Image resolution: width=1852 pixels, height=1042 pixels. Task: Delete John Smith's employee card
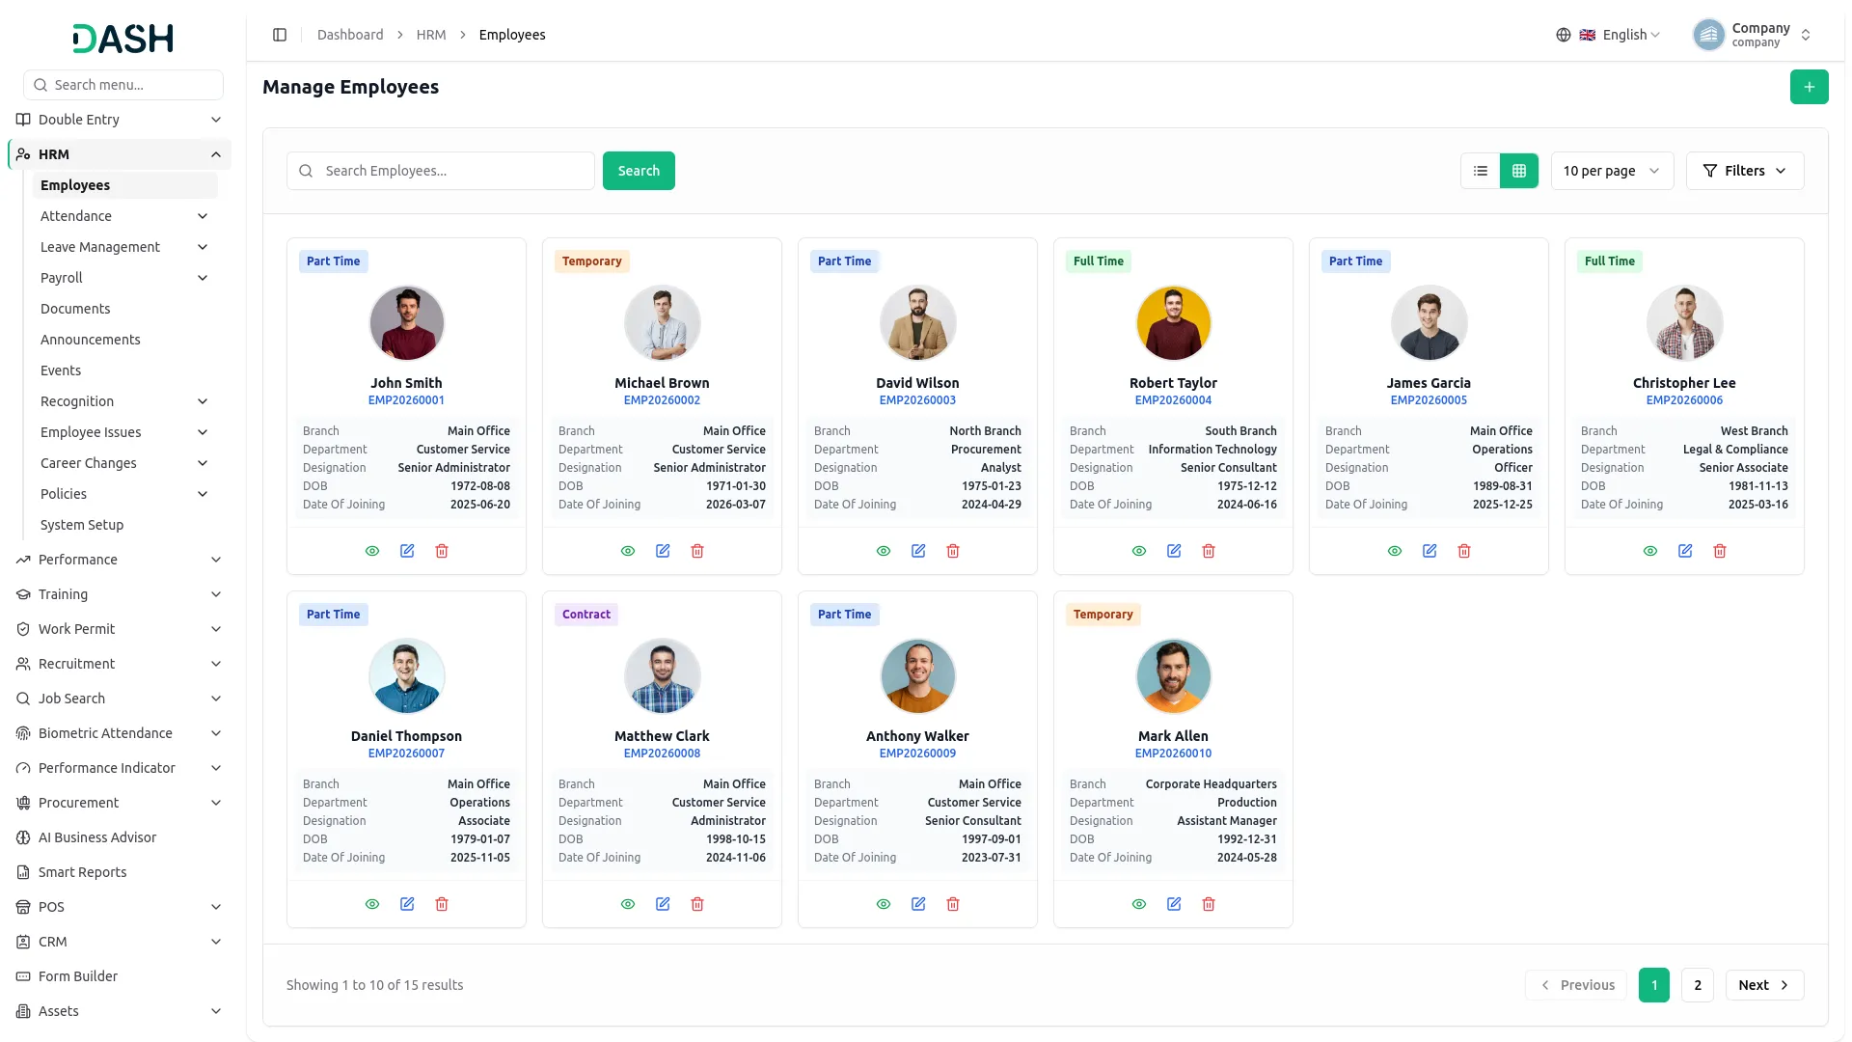442,551
